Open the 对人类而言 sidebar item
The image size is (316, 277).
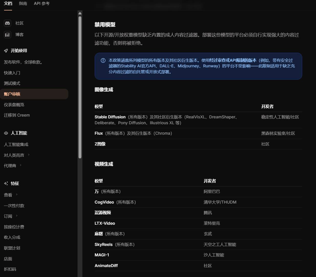(x=14, y=155)
